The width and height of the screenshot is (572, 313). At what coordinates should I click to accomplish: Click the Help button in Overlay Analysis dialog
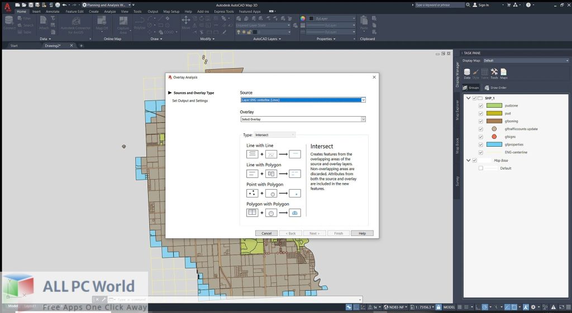(362, 233)
